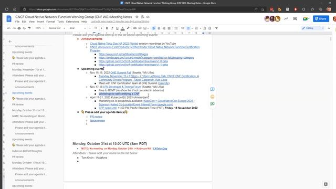This screenshot has width=336, height=189.
Task: Open line and paragraph spacing
Action: pos(176,28)
